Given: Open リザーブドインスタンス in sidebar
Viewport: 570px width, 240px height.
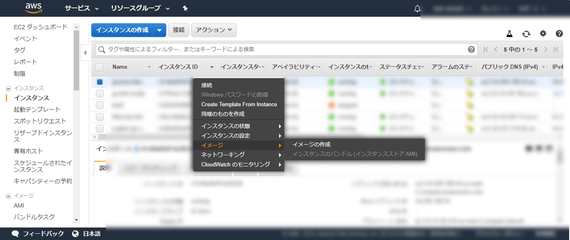Looking at the screenshot, I should (43, 136).
